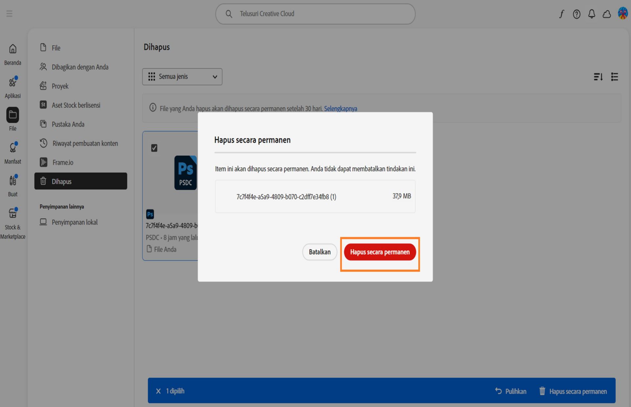Select the File folder icon in rail
Screen dimensions: 631x407
[12, 115]
